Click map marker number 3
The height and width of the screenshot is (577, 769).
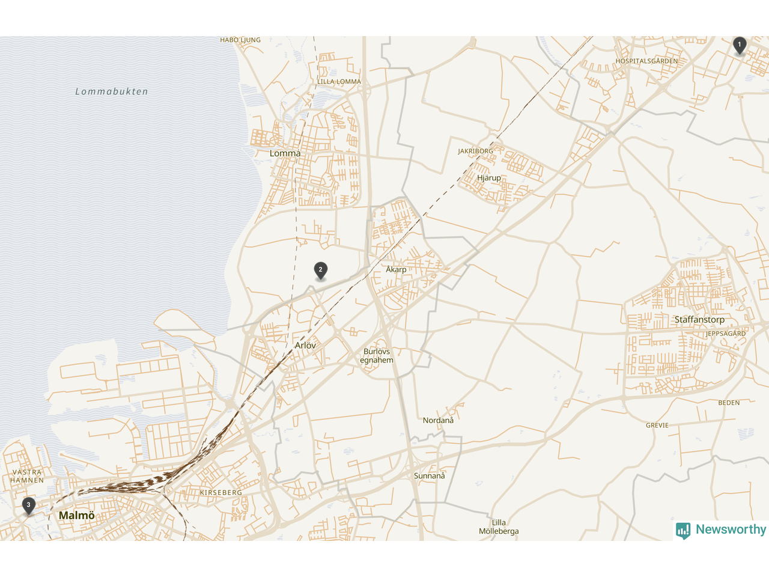coord(28,506)
